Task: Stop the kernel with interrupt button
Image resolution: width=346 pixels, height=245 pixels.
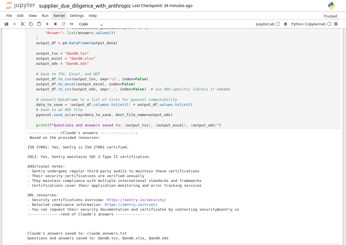Action: tap(55, 24)
